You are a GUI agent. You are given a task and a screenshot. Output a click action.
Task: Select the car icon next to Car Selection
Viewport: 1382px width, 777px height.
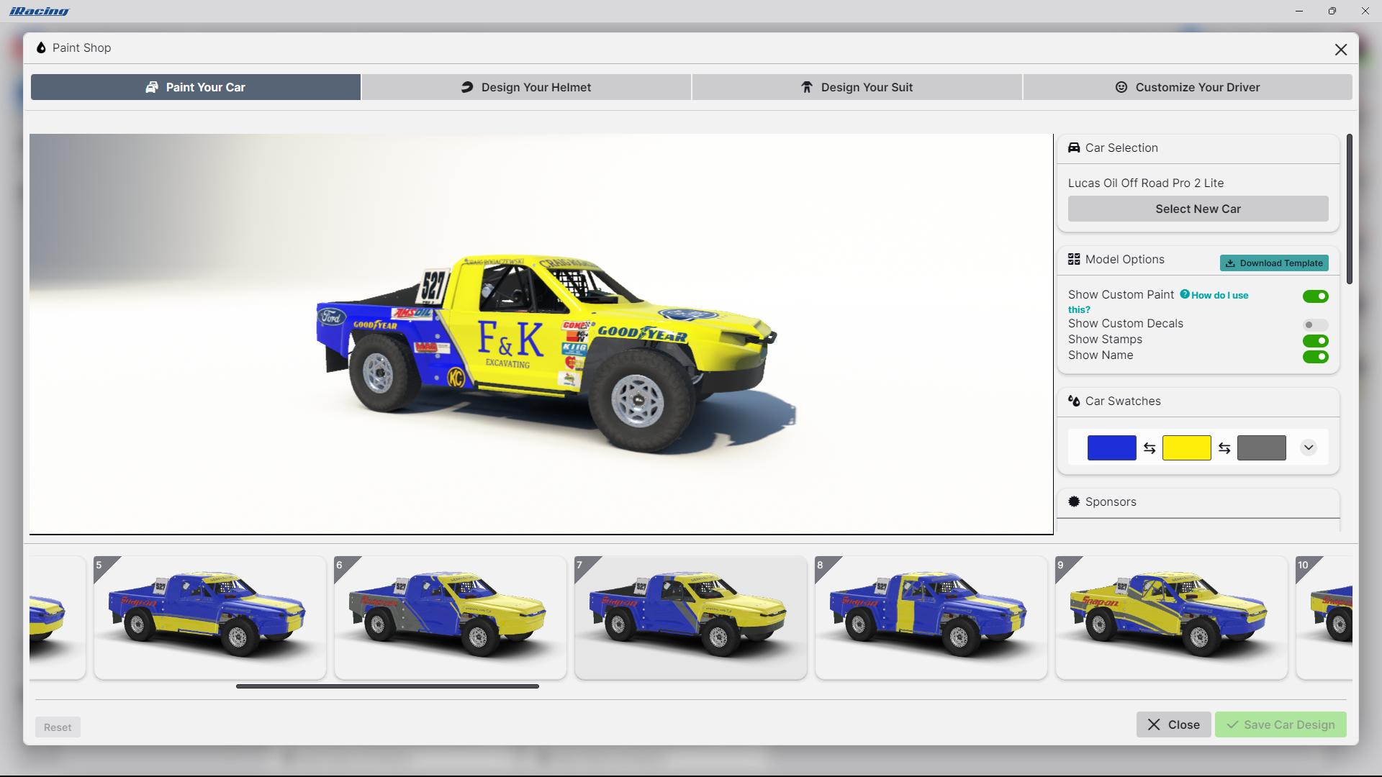point(1074,147)
